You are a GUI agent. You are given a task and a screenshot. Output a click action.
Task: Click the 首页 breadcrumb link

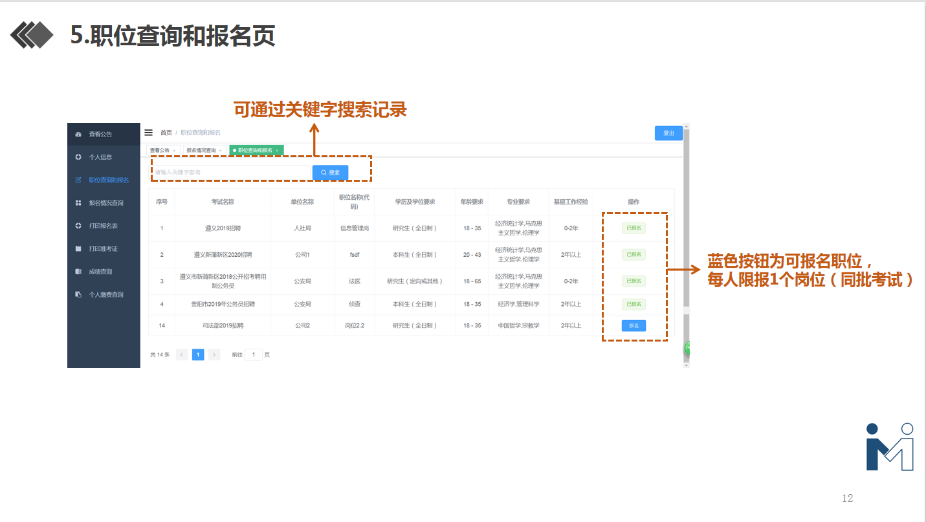click(x=166, y=133)
